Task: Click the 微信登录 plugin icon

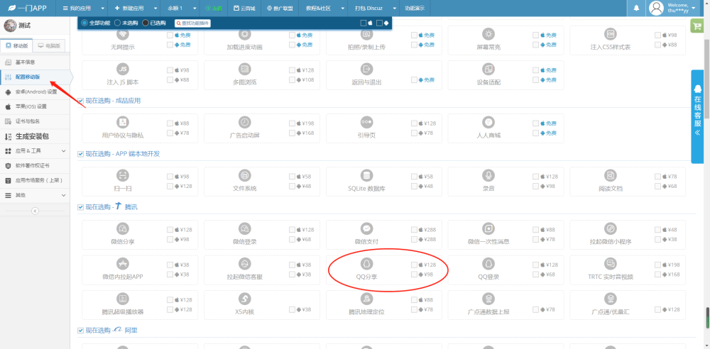Action: point(245,228)
